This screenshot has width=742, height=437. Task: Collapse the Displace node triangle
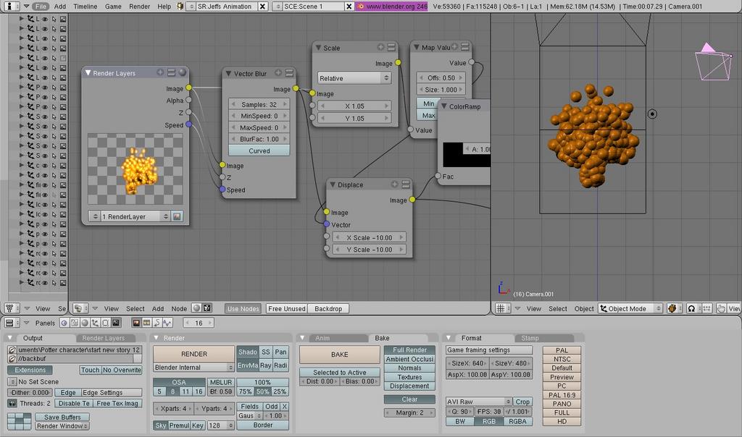pos(333,184)
